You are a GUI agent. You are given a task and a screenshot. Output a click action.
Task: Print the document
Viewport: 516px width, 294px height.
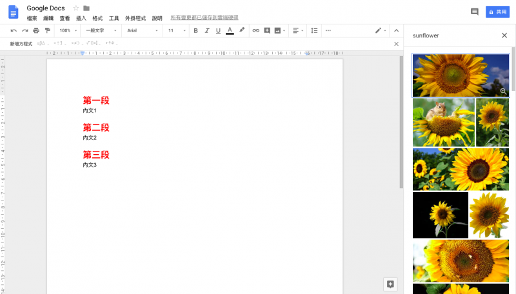click(36, 30)
